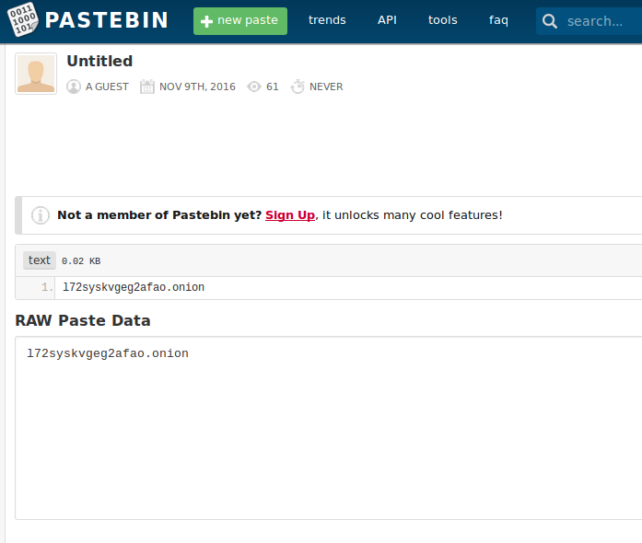The image size is (642, 543).
Task: Click the text syntax label button
Action: [x=40, y=260]
